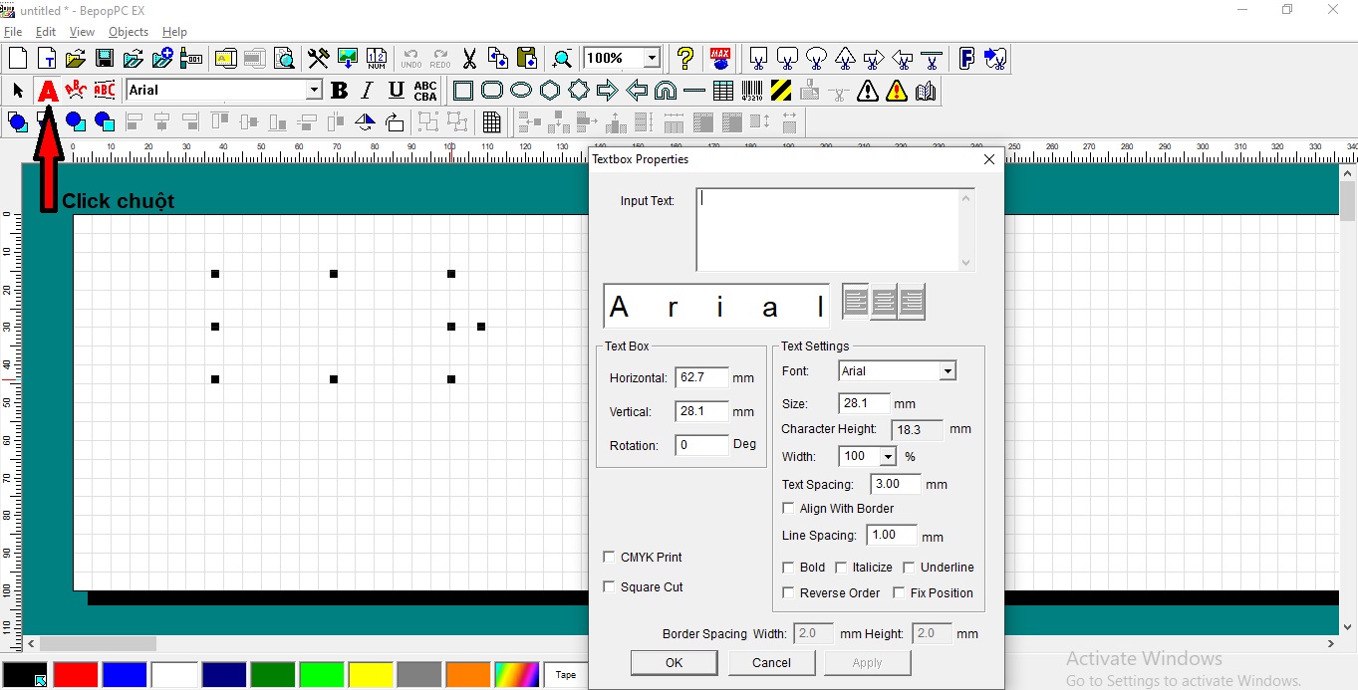This screenshot has height=690, width=1358.
Task: Pick the bright green color swatch
Action: tap(321, 675)
